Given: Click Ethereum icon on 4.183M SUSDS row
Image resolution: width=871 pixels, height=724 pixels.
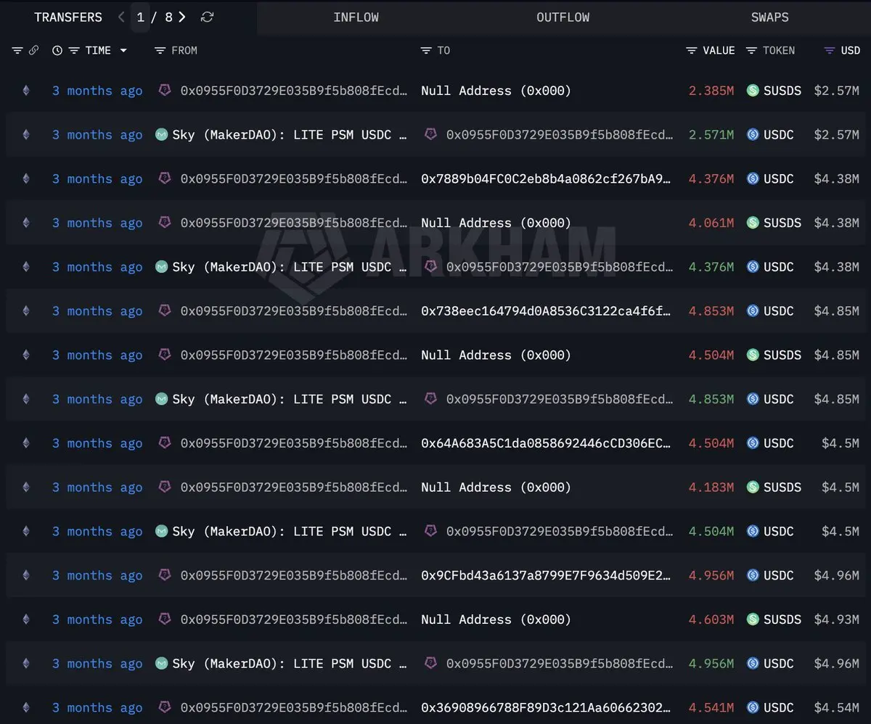Looking at the screenshot, I should pos(26,488).
